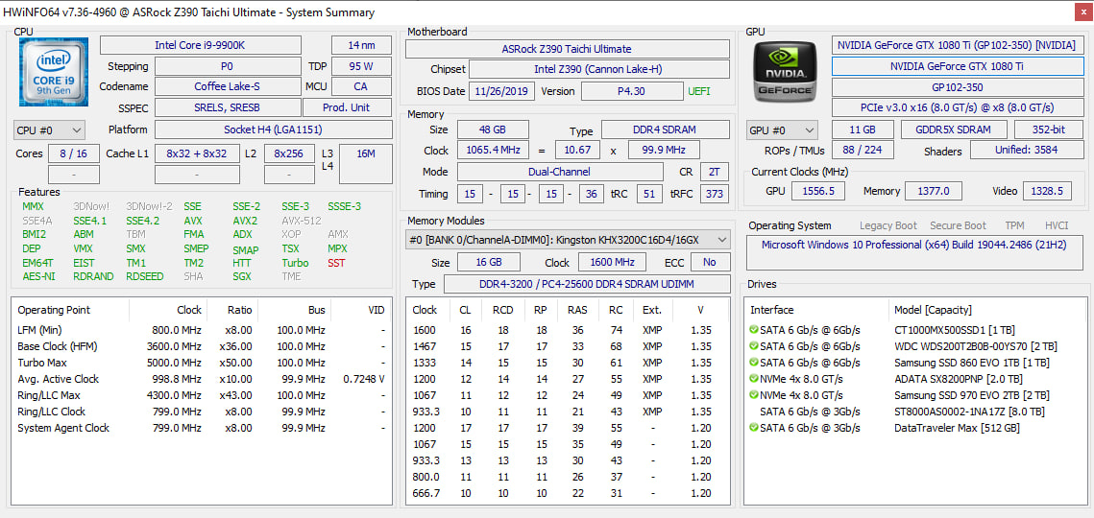
Task: Click the 8 / 16 cores value
Action: coord(73,153)
